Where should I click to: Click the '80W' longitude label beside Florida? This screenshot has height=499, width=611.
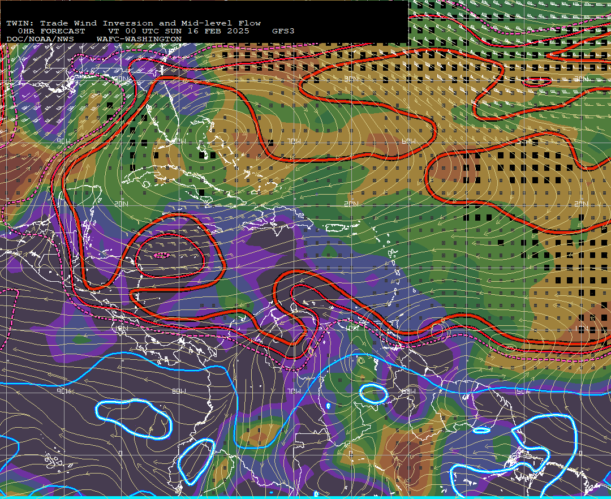(x=179, y=141)
